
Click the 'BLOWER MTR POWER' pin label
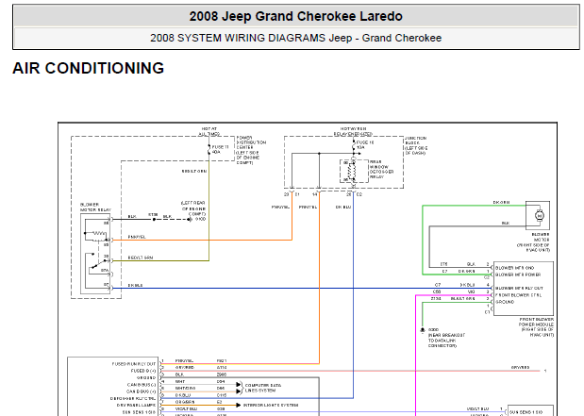(518, 275)
